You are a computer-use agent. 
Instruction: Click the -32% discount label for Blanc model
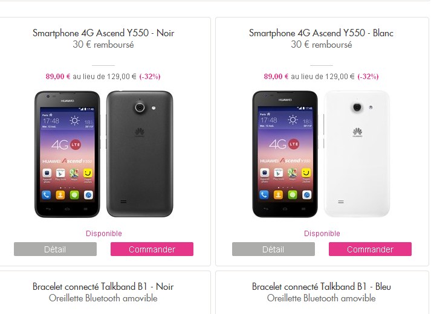click(x=368, y=77)
